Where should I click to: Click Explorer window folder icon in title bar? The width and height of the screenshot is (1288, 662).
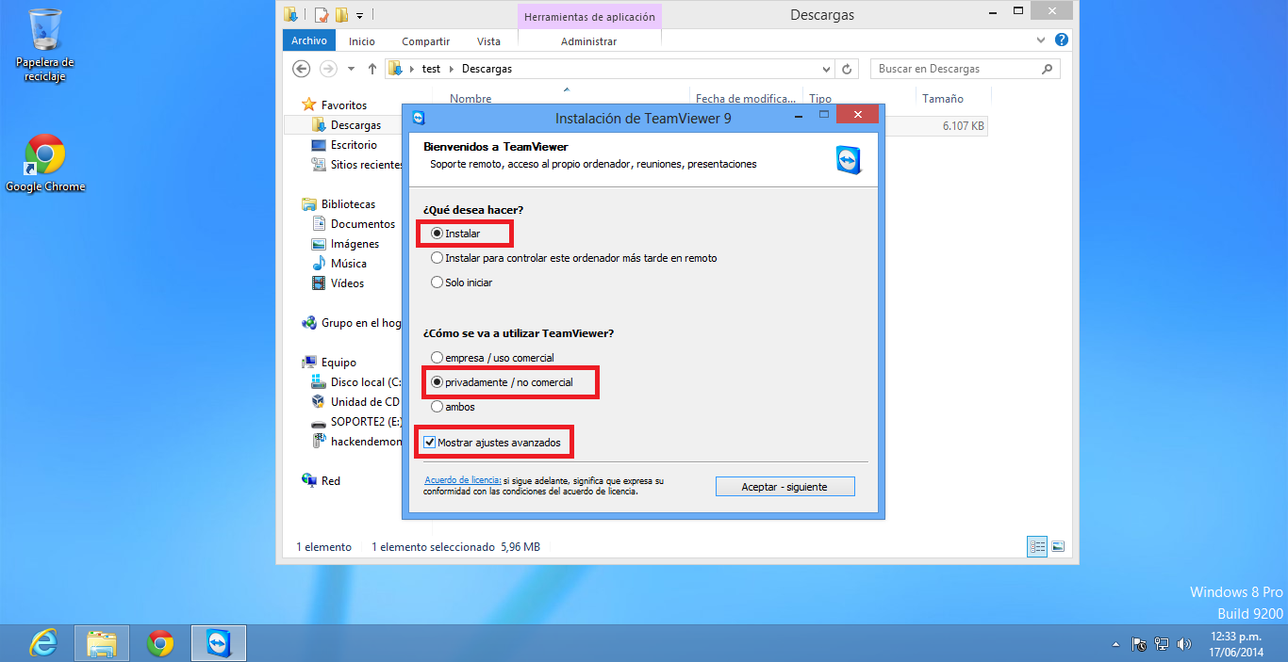[x=291, y=14]
